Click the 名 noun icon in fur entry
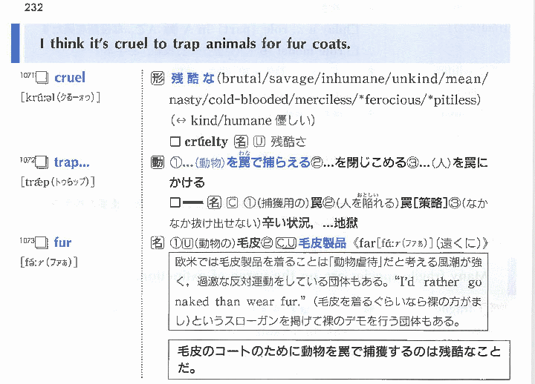 point(158,242)
